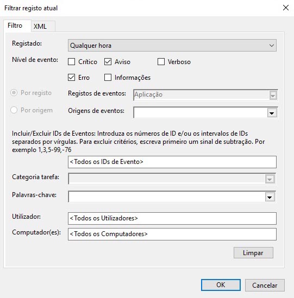
Task: Click the Cancelar button
Action: [265, 285]
